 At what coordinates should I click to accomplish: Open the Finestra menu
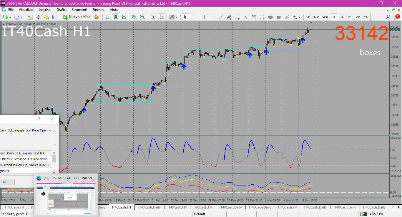click(98, 10)
